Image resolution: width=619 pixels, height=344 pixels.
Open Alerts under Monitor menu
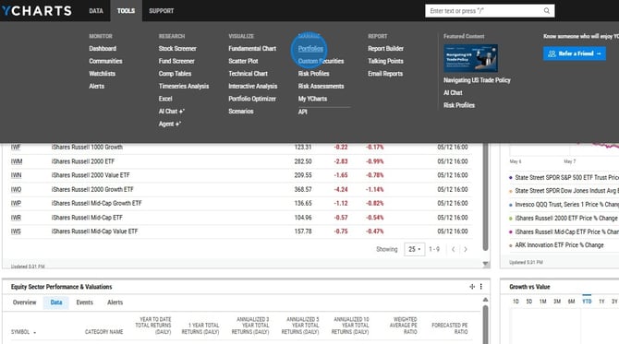click(97, 87)
